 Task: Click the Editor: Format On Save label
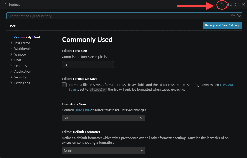click(x=80, y=79)
